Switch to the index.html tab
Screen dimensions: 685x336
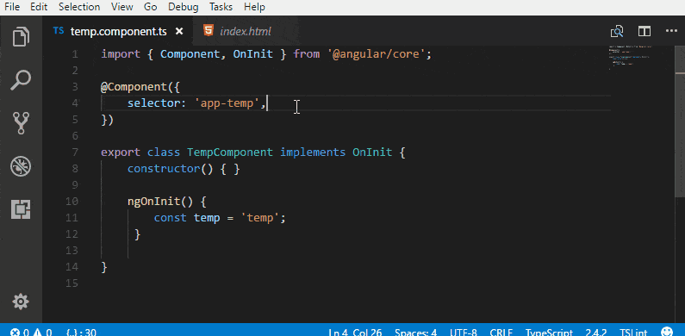246,32
